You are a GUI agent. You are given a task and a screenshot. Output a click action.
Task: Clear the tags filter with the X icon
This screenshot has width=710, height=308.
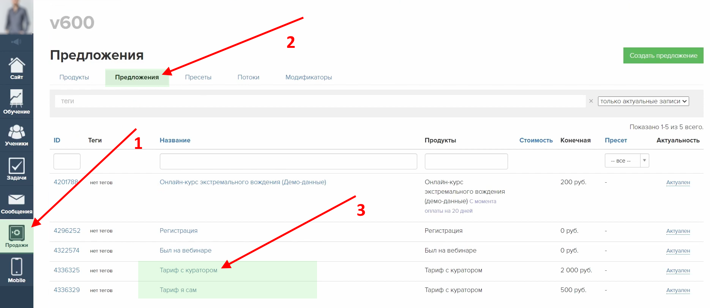pos(591,101)
